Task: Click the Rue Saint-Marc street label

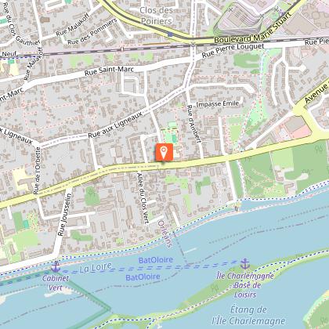Action: click(x=109, y=70)
